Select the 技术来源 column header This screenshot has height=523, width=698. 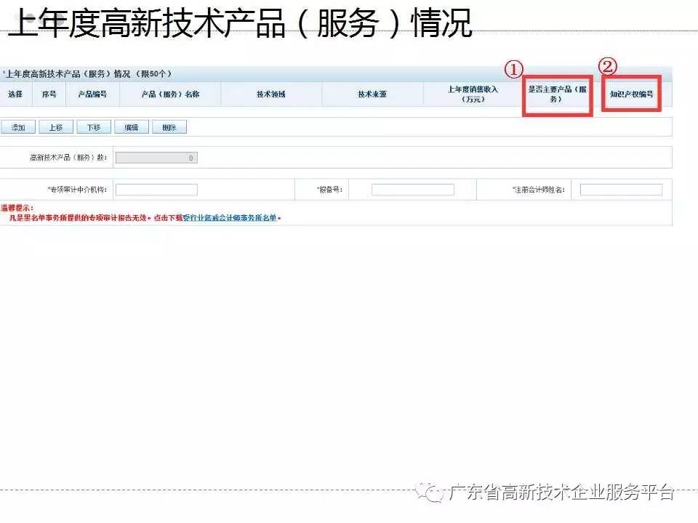coord(372,94)
